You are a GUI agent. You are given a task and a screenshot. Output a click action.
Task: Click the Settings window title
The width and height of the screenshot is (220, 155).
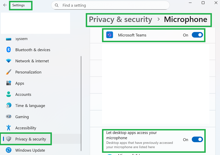[18, 5]
